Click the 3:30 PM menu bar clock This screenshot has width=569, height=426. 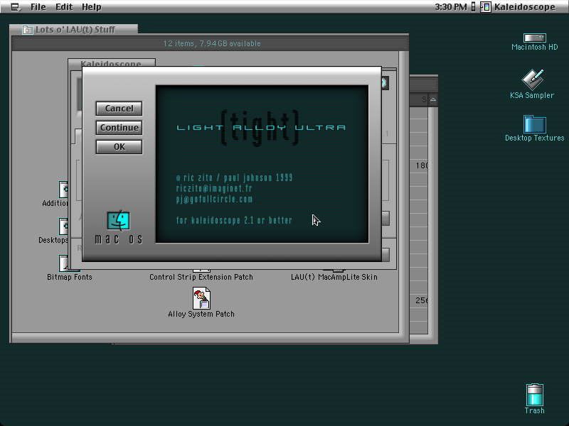(451, 7)
